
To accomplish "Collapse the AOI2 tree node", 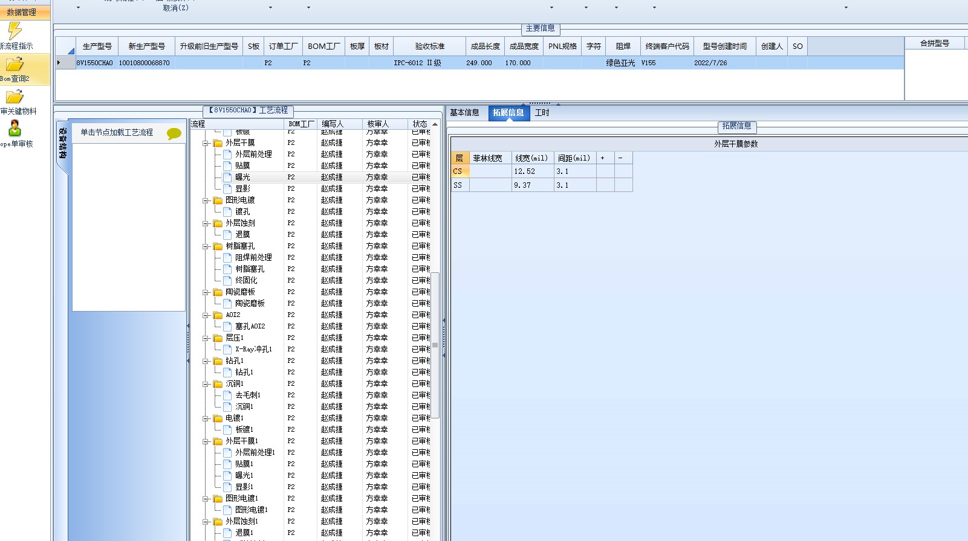I will 206,315.
